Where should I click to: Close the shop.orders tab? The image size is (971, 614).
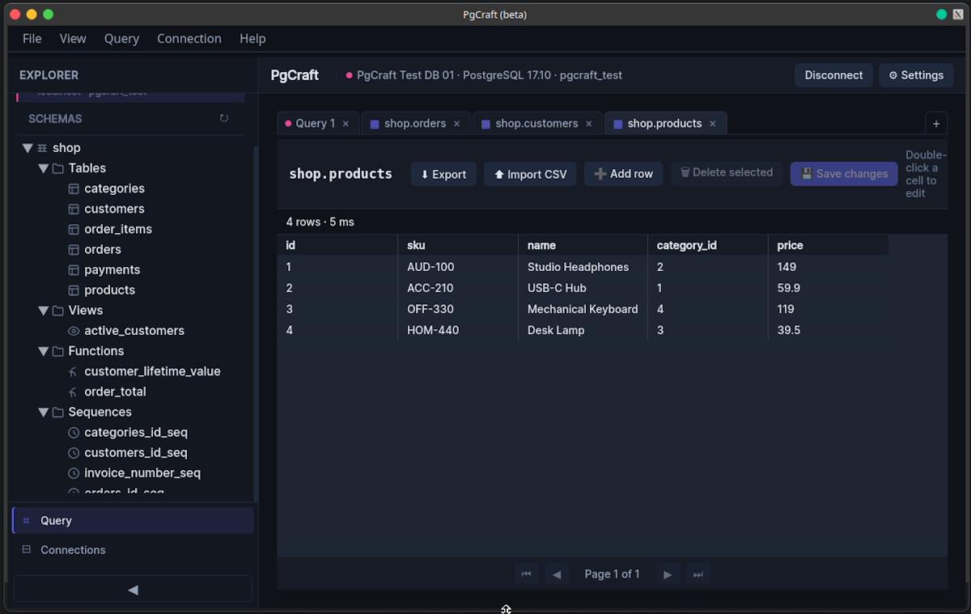coord(456,124)
